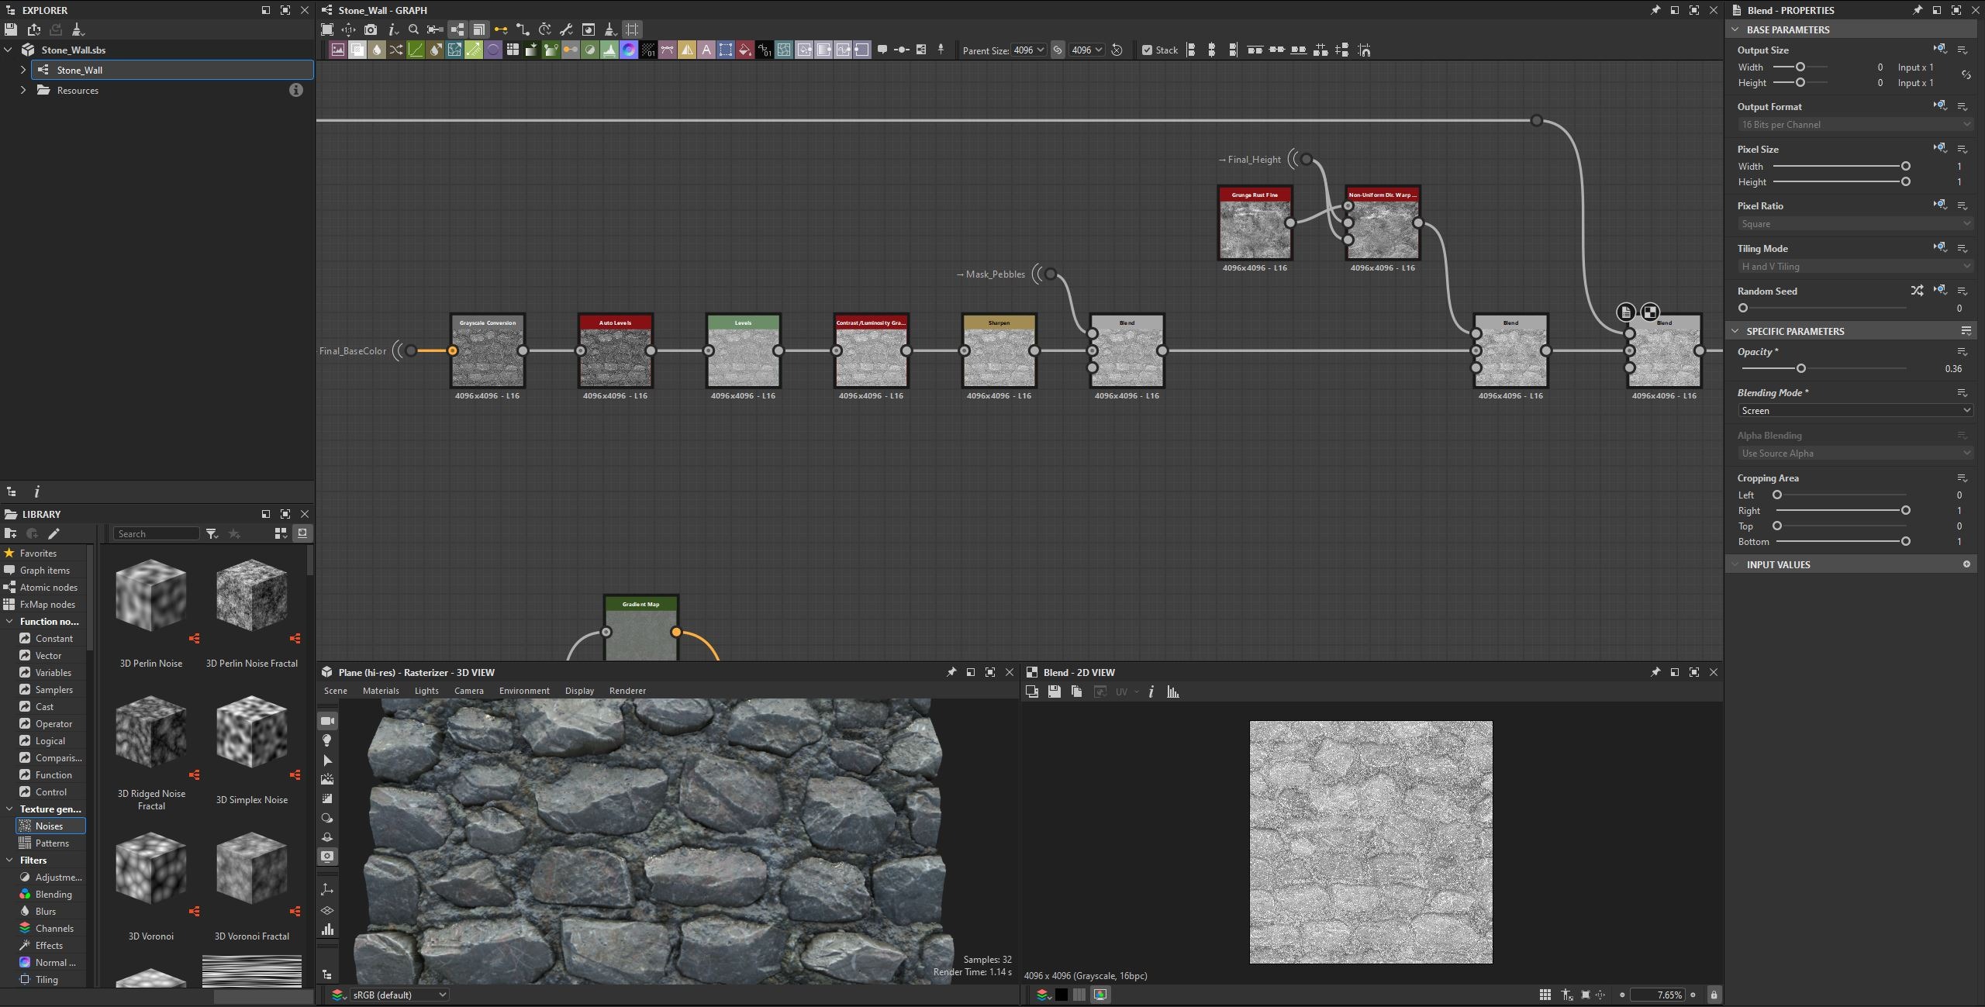The height and width of the screenshot is (1007, 1985).
Task: Toggle the black background swatch in 2D view
Action: click(1062, 995)
